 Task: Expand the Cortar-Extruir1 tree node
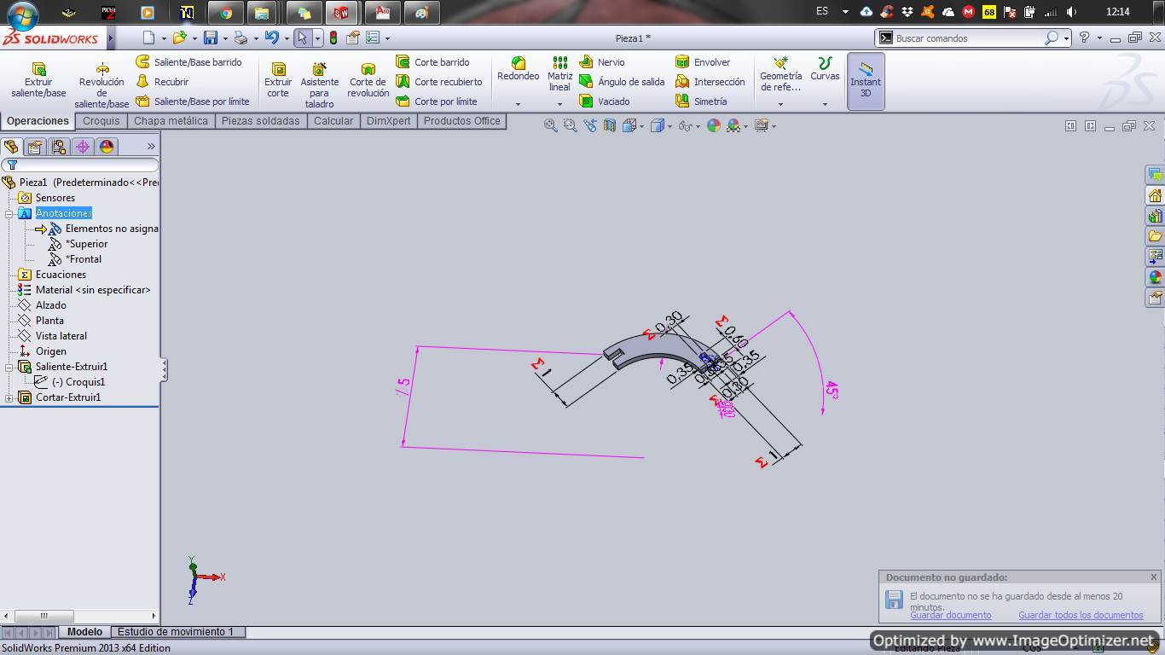pyautogui.click(x=9, y=397)
